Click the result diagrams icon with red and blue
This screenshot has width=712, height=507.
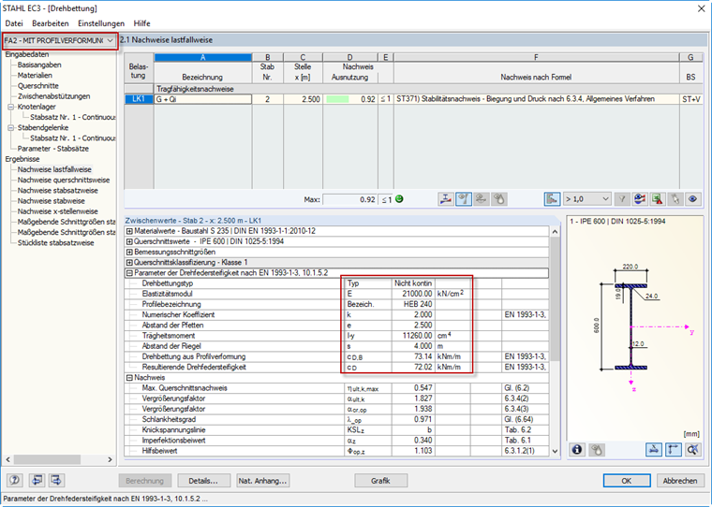(x=640, y=199)
